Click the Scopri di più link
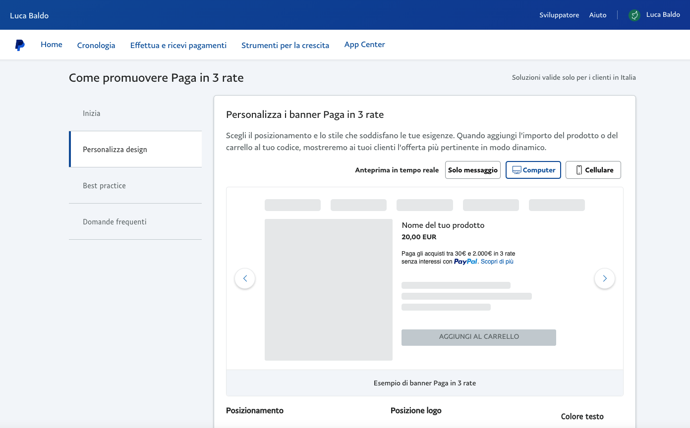Image resolution: width=690 pixels, height=428 pixels. click(x=497, y=262)
